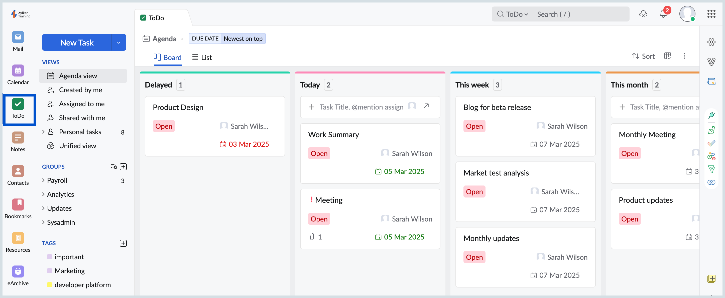The width and height of the screenshot is (725, 298).
Task: Toggle Newest on top sort order
Action: [x=243, y=38]
